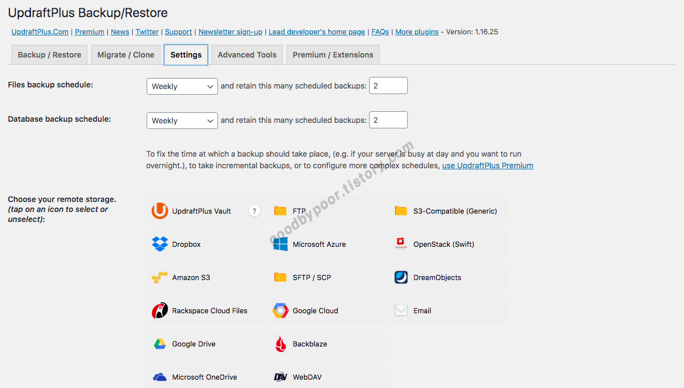Click the 'Version: 1.16.25' text
This screenshot has height=388, width=684.
472,32
